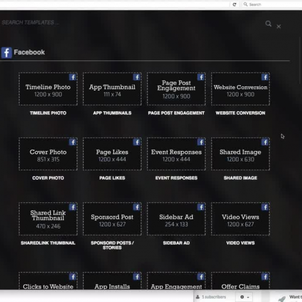Click Facebook badge on Clicks to Website card

tap(72, 277)
